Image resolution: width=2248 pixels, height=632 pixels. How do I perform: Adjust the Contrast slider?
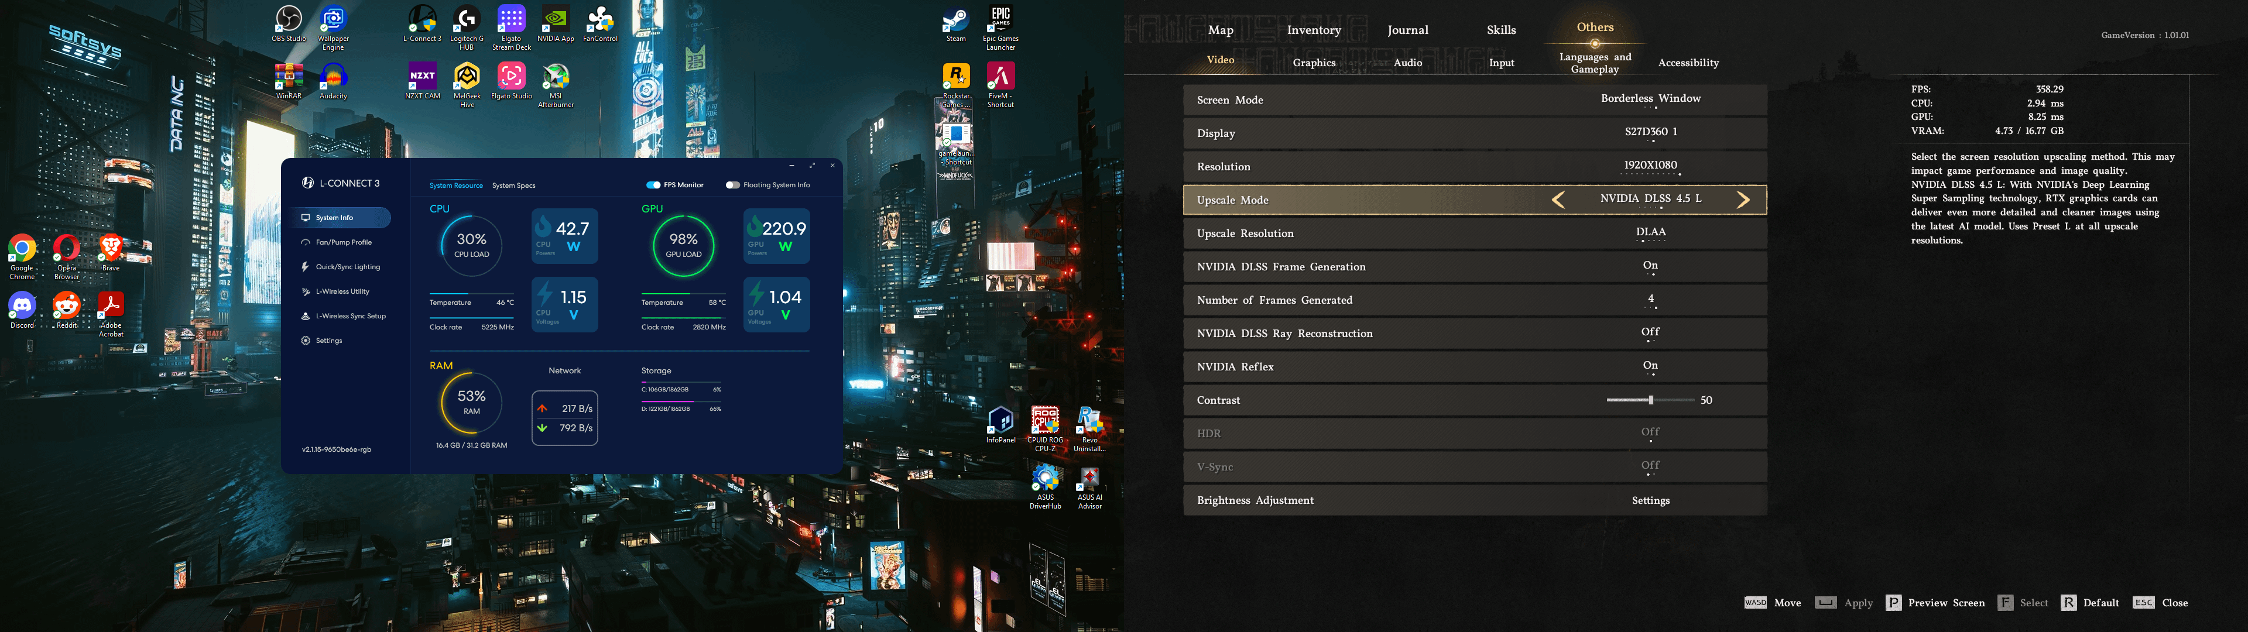pyautogui.click(x=1651, y=399)
